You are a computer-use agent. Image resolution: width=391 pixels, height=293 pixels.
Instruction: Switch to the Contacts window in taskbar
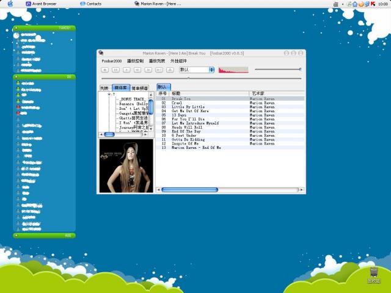(91, 4)
